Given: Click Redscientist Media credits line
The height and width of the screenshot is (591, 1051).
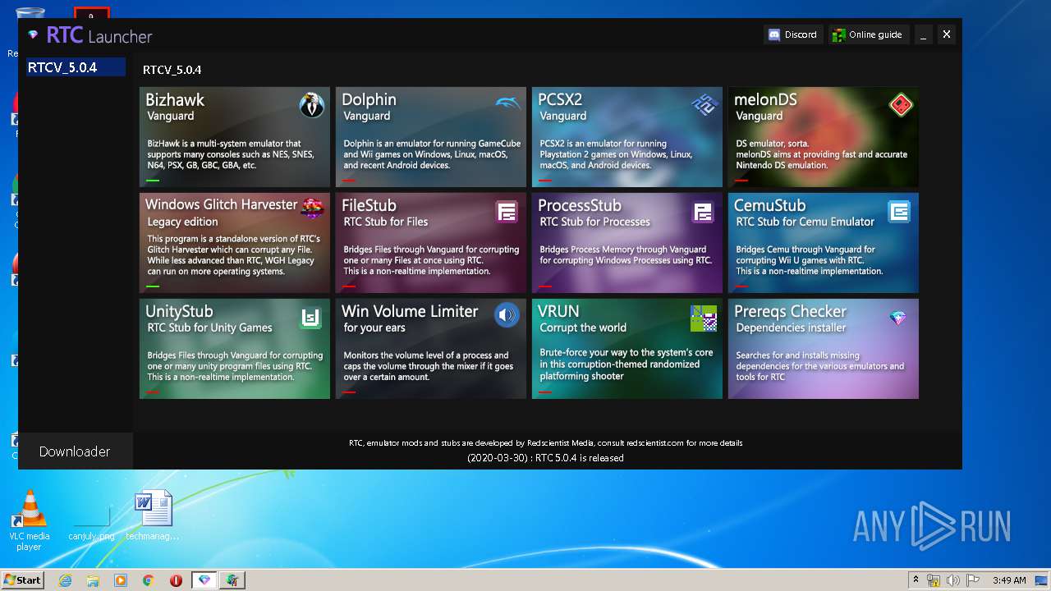Looking at the screenshot, I should 546,442.
